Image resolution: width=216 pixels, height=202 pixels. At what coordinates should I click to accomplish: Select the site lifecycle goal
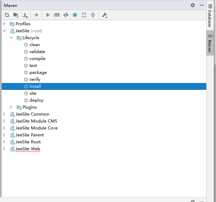pyautogui.click(x=33, y=93)
